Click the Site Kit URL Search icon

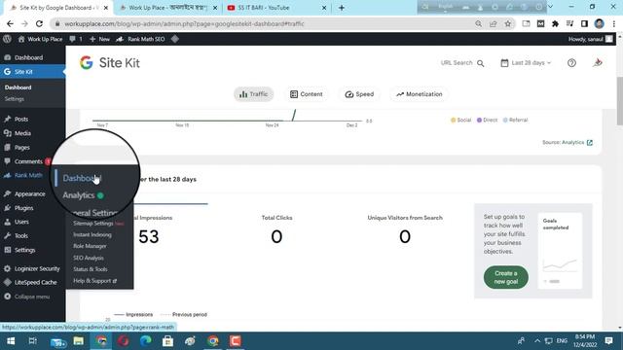click(480, 63)
